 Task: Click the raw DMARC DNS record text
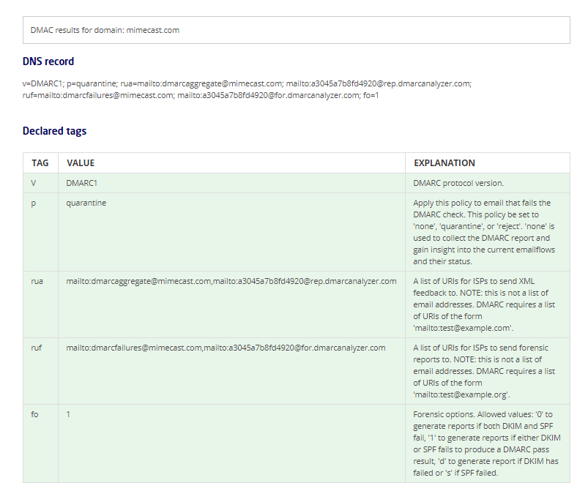pos(247,89)
